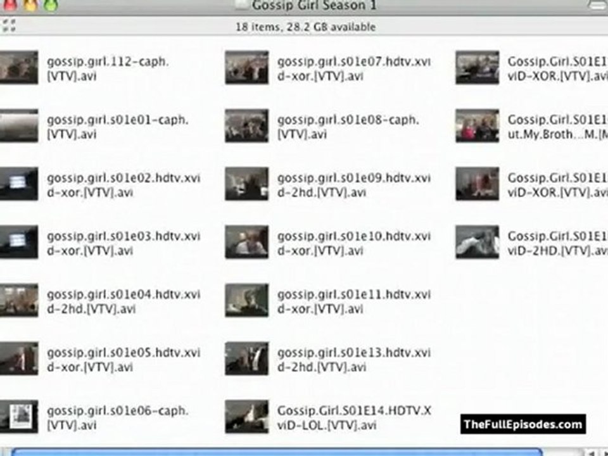Select the s01e09 xvid-2hd video thumbnail
Viewport: 608px width, 456px height.
click(246, 184)
